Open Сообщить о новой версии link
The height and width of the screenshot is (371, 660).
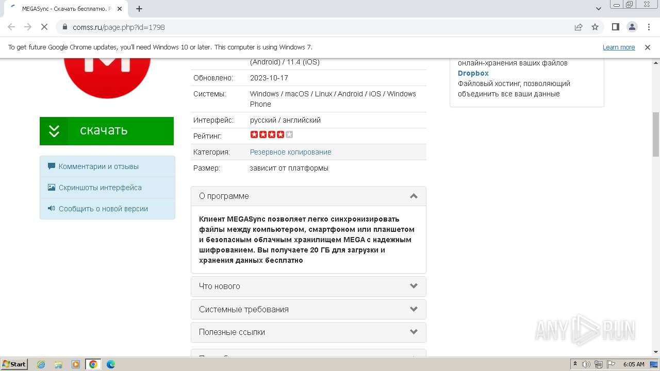103,209
